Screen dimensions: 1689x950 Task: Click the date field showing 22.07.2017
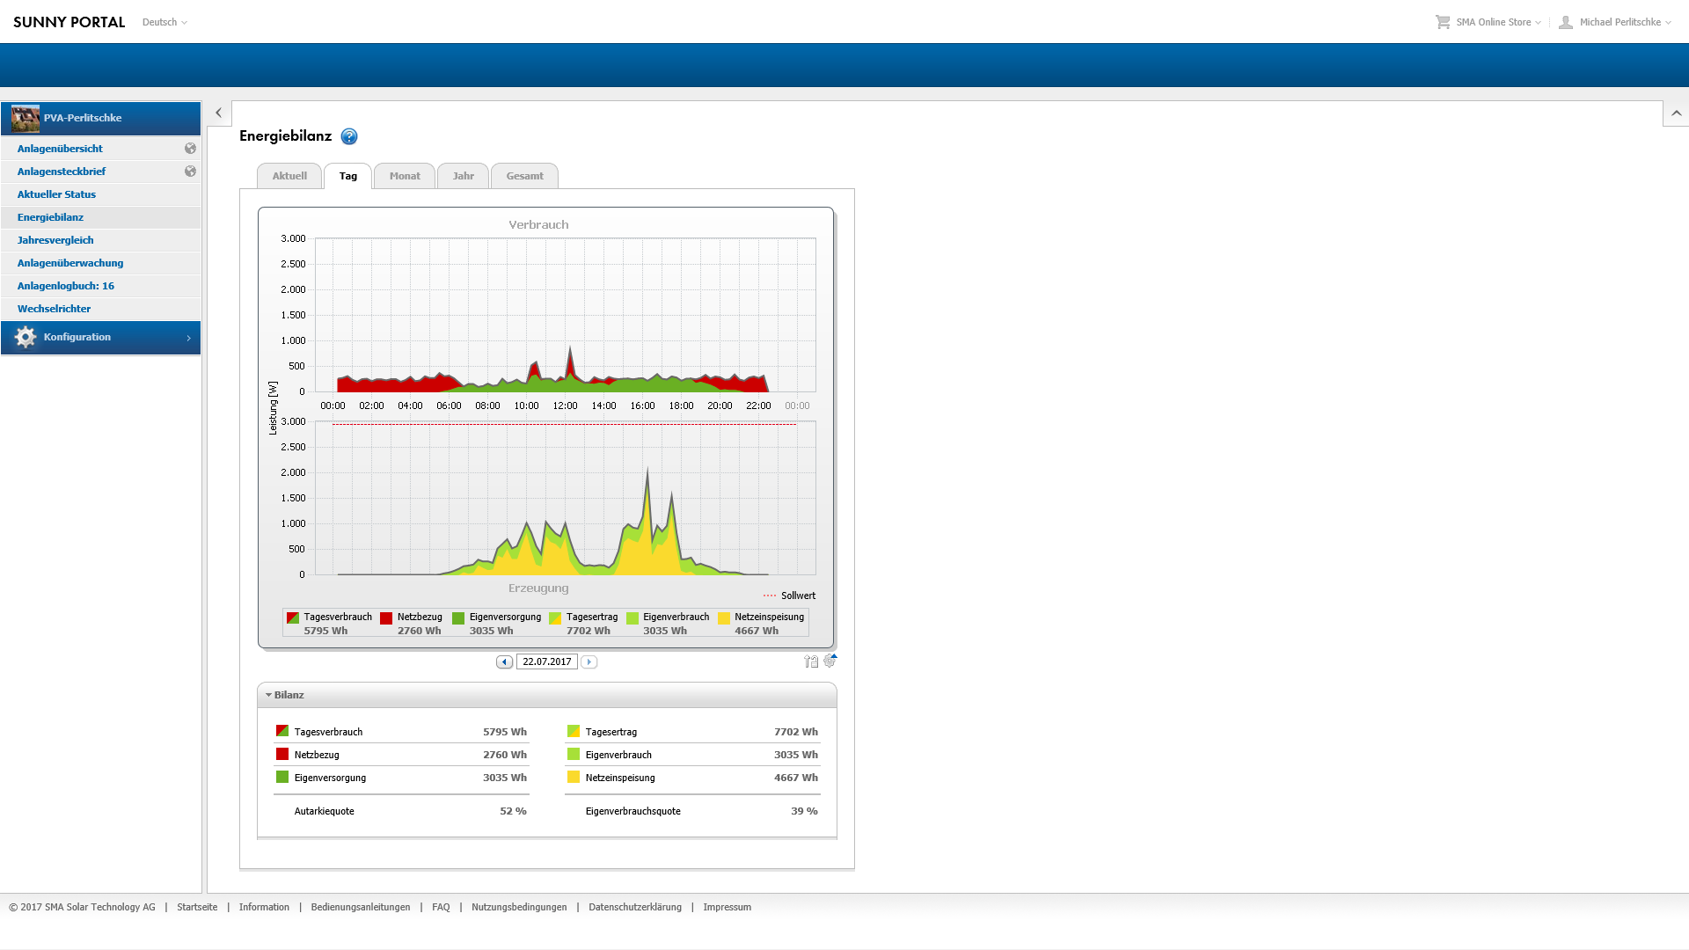(x=546, y=661)
